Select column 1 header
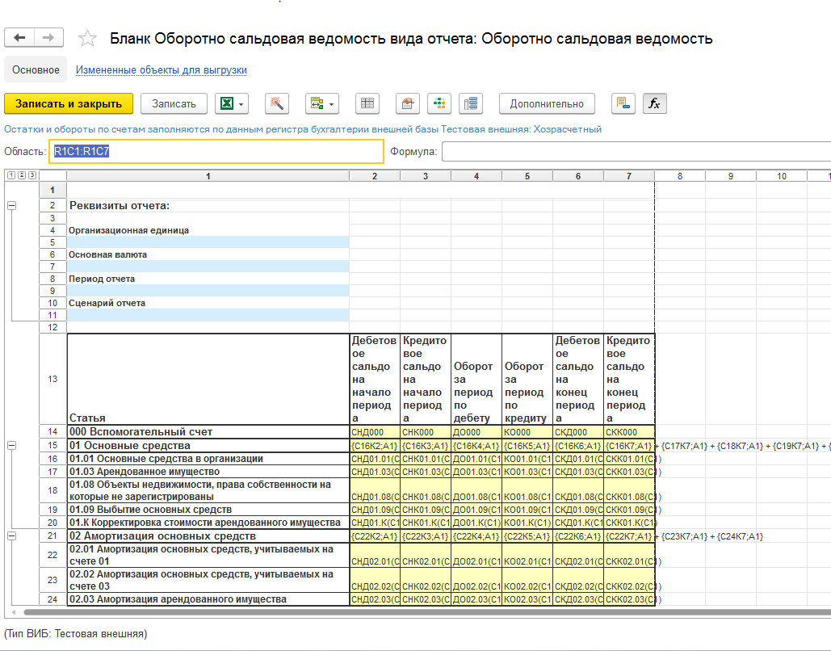Screen dimensions: 831x651 (208, 176)
